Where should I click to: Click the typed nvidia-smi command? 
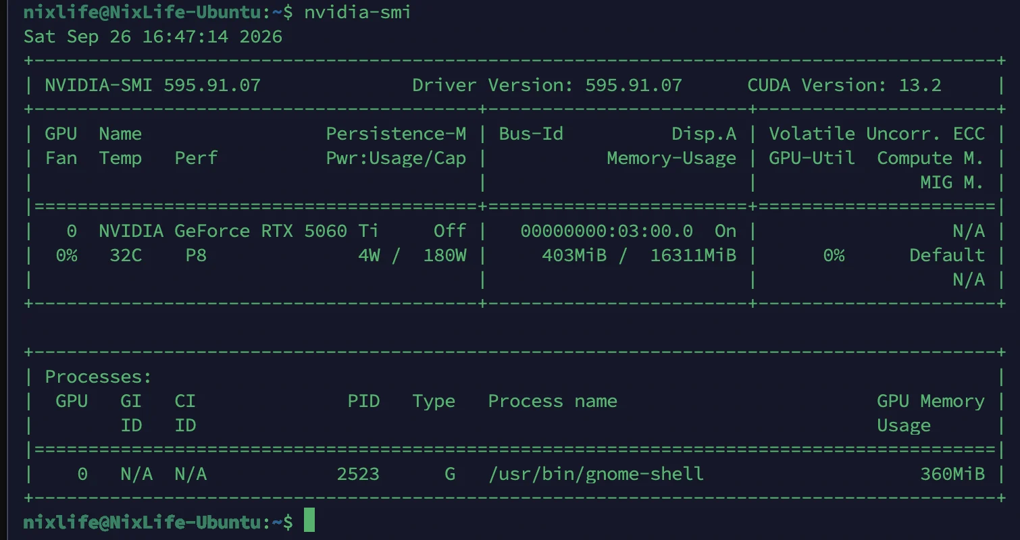pos(357,12)
